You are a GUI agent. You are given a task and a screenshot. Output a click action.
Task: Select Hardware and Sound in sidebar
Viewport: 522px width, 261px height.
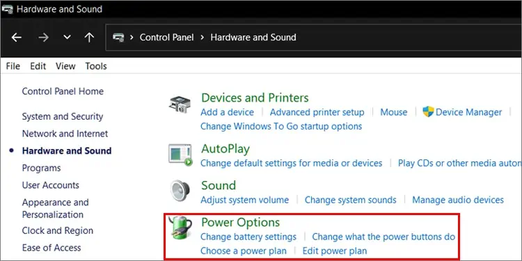pyautogui.click(x=67, y=151)
